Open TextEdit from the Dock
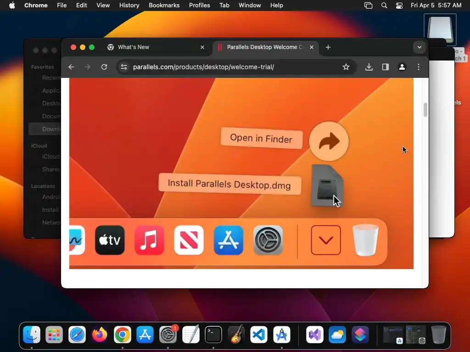Viewport: 470px width, 352px height. (x=190, y=334)
